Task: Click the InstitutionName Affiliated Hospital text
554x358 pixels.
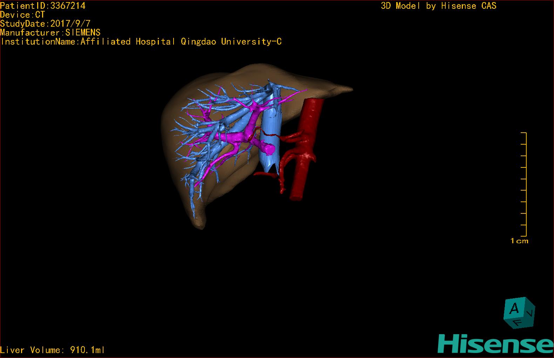Action: [141, 42]
